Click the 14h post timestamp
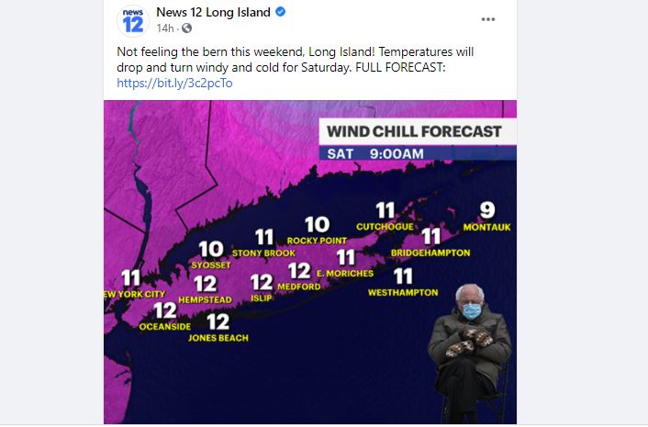Viewport: 648px width, 427px height. 165,28
